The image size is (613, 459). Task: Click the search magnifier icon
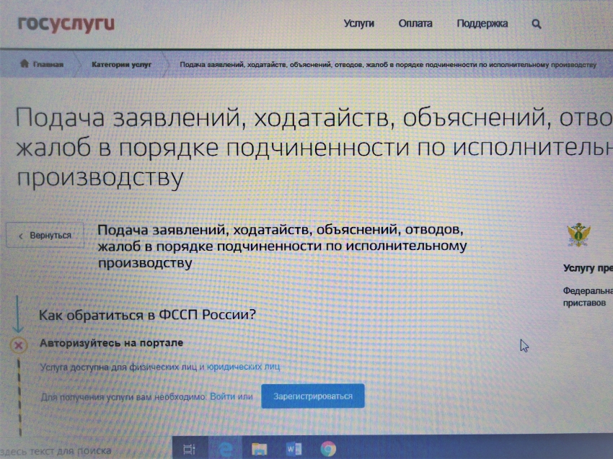pos(537,24)
